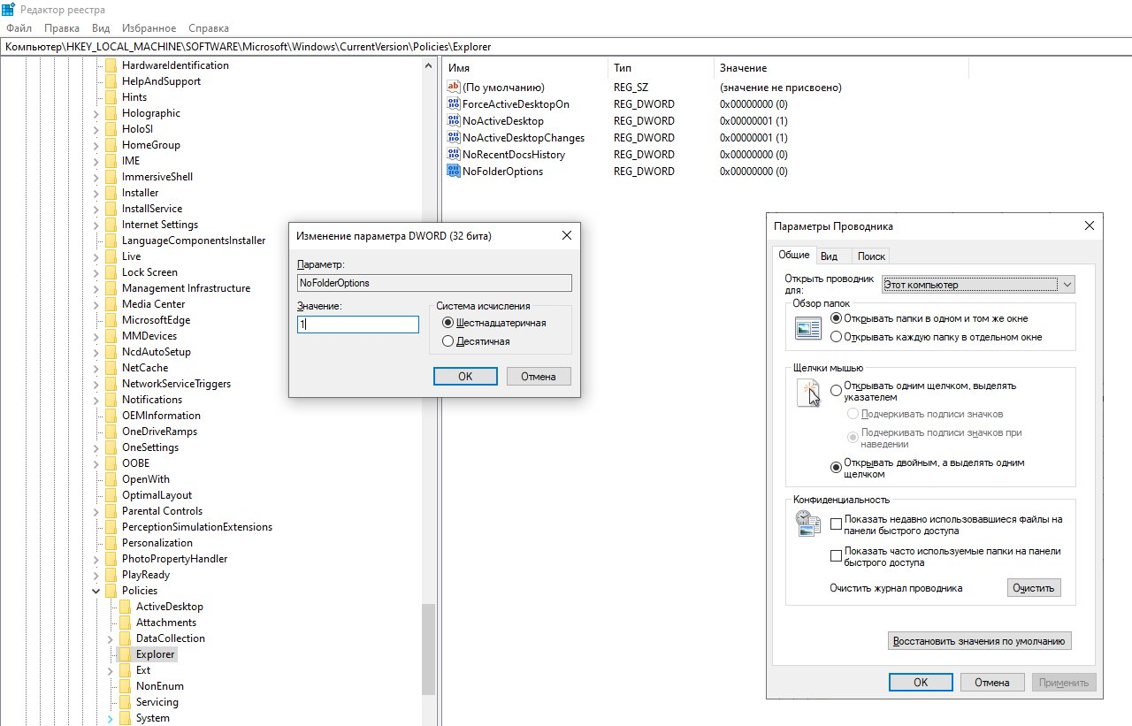Enable show frequently used folders checkbox
Image resolution: width=1132 pixels, height=726 pixels.
pyautogui.click(x=837, y=556)
